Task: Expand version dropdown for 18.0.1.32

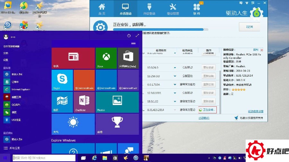Action: (175, 101)
